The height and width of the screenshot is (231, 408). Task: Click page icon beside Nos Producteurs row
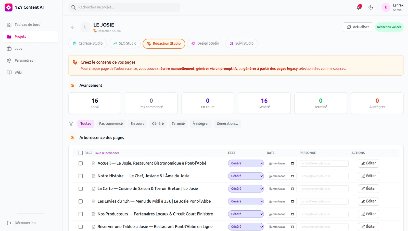[94, 214]
